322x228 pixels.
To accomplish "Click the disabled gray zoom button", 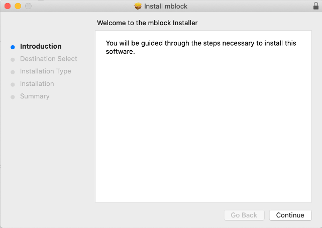I will [28, 6].
